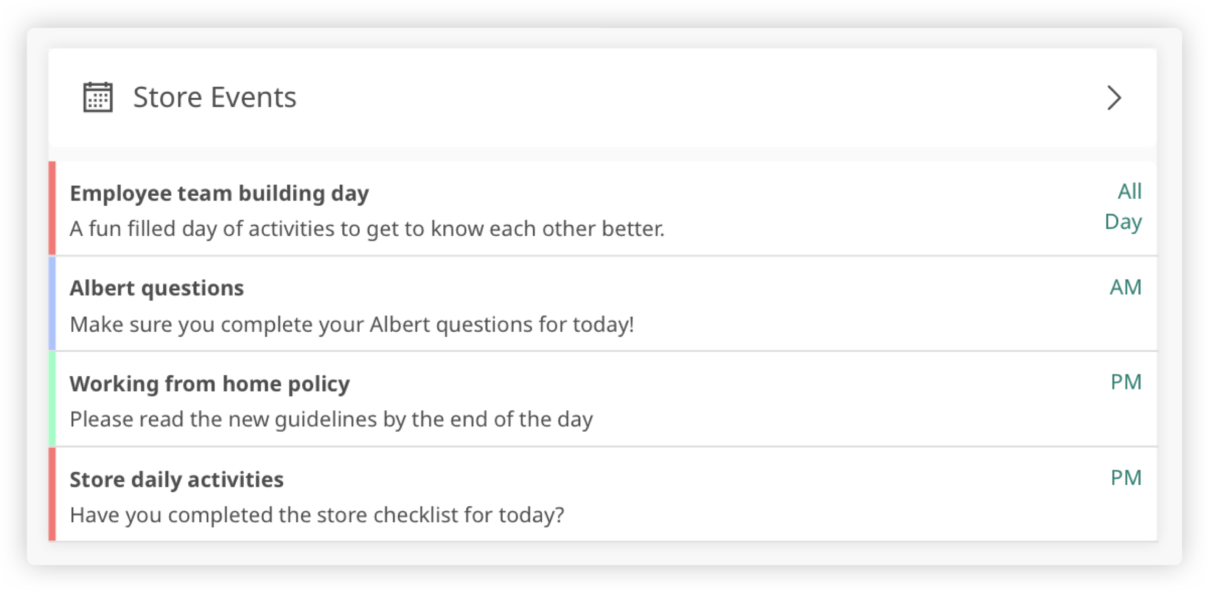The width and height of the screenshot is (1209, 593).
Task: Open the Store daily activities event
Action: pyautogui.click(x=177, y=480)
